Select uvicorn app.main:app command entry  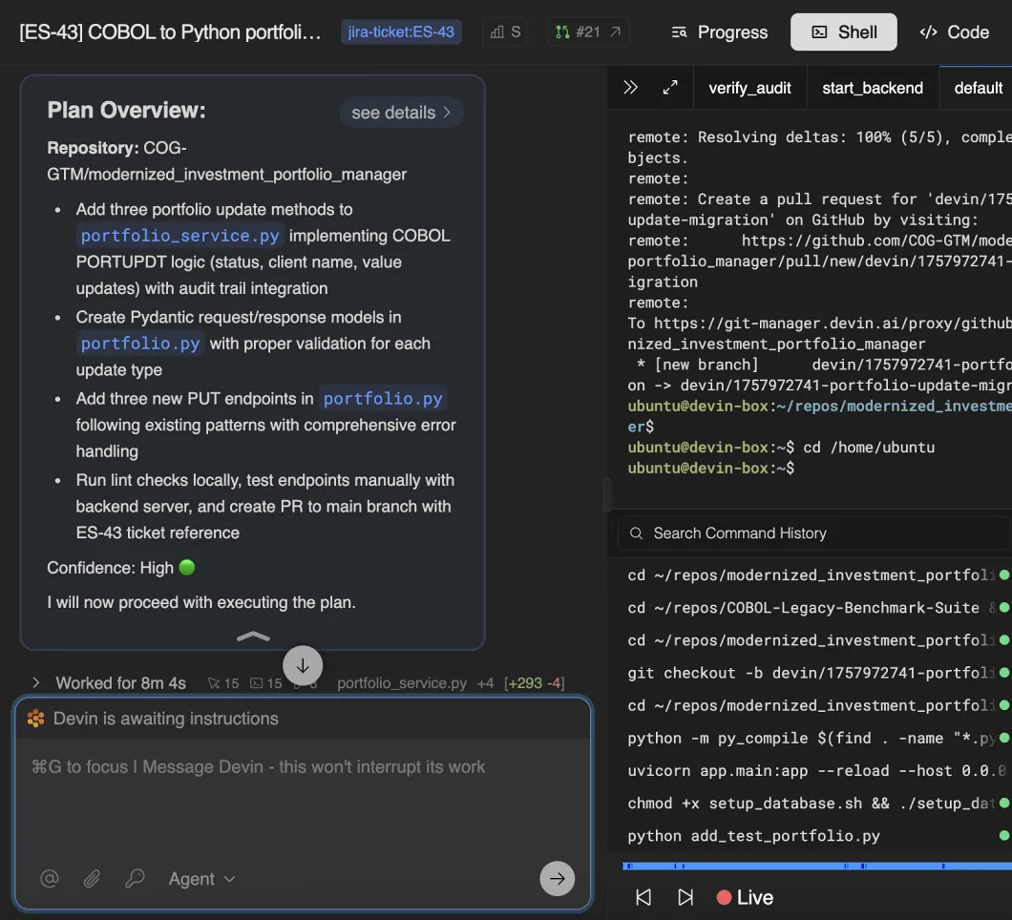tap(818, 771)
